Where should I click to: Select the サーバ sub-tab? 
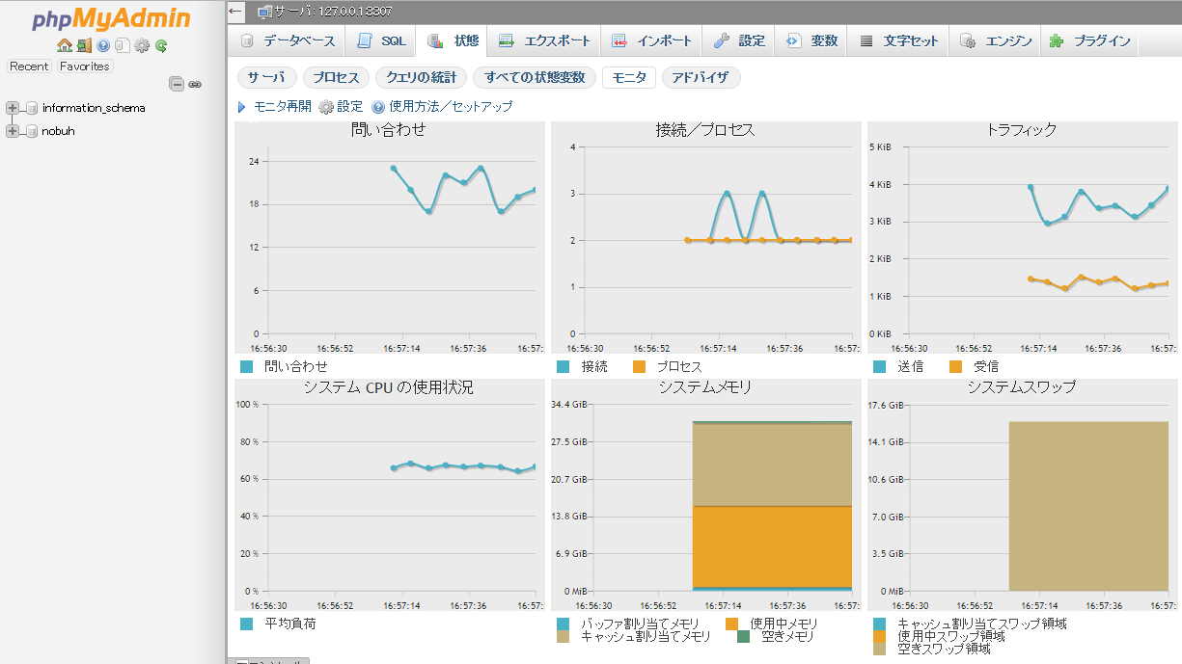click(267, 78)
